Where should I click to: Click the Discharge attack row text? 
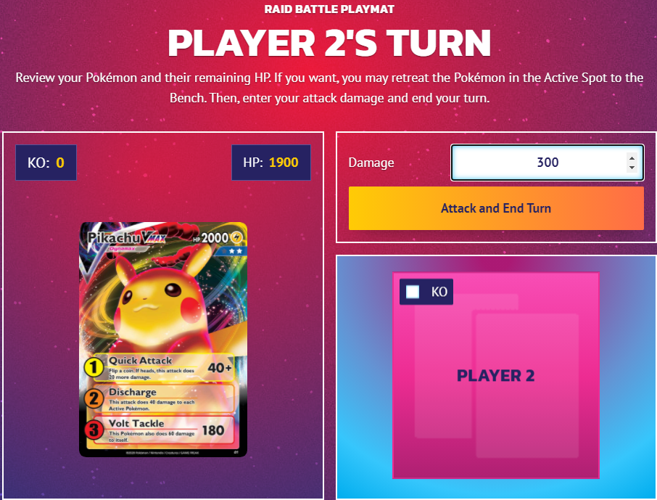point(152,398)
